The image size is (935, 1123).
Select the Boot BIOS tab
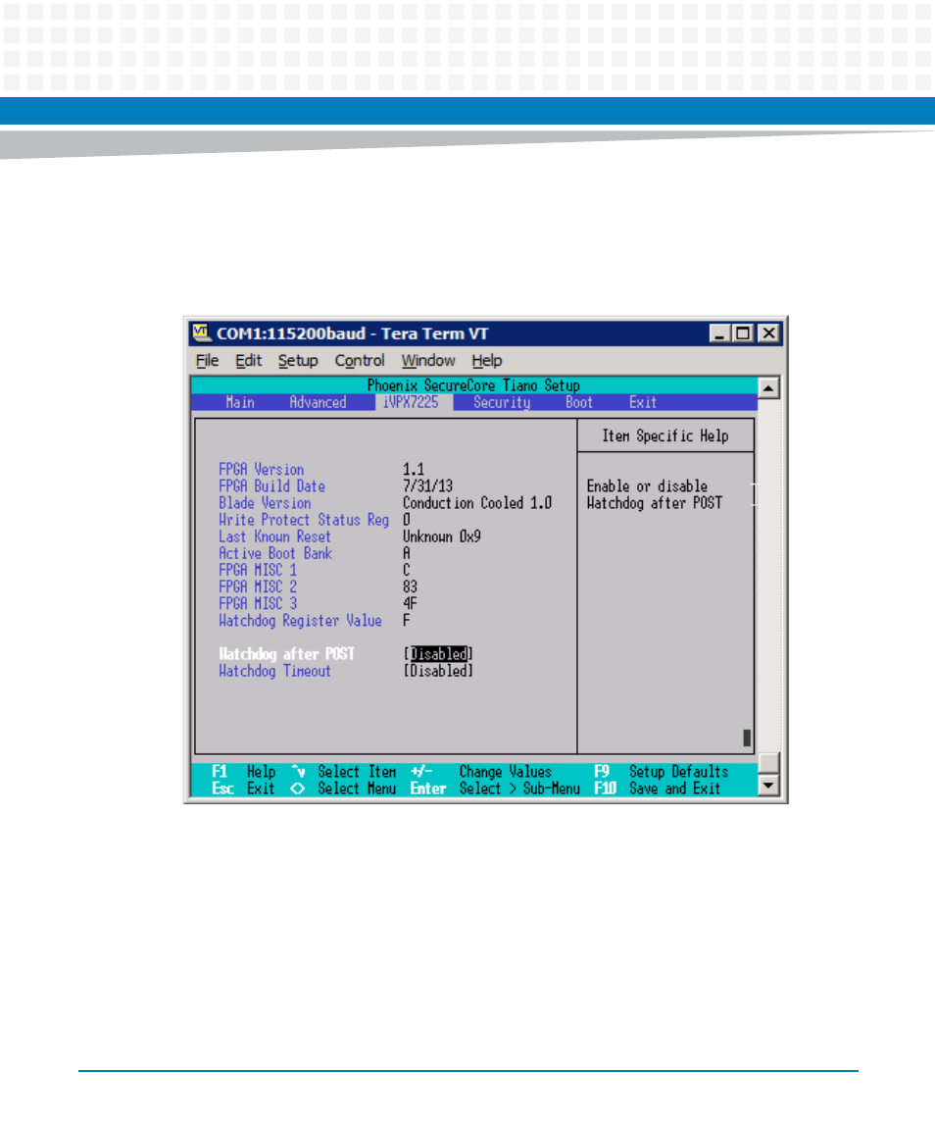coord(579,402)
